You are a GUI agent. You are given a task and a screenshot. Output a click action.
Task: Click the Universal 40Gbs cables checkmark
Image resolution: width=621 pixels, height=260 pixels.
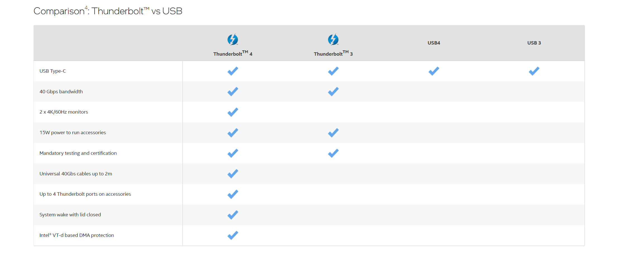[233, 174]
